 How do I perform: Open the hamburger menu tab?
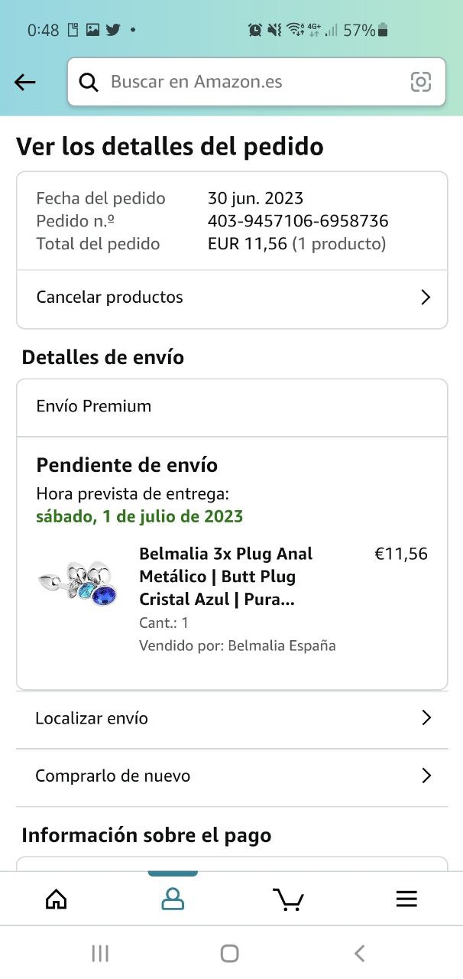point(406,899)
